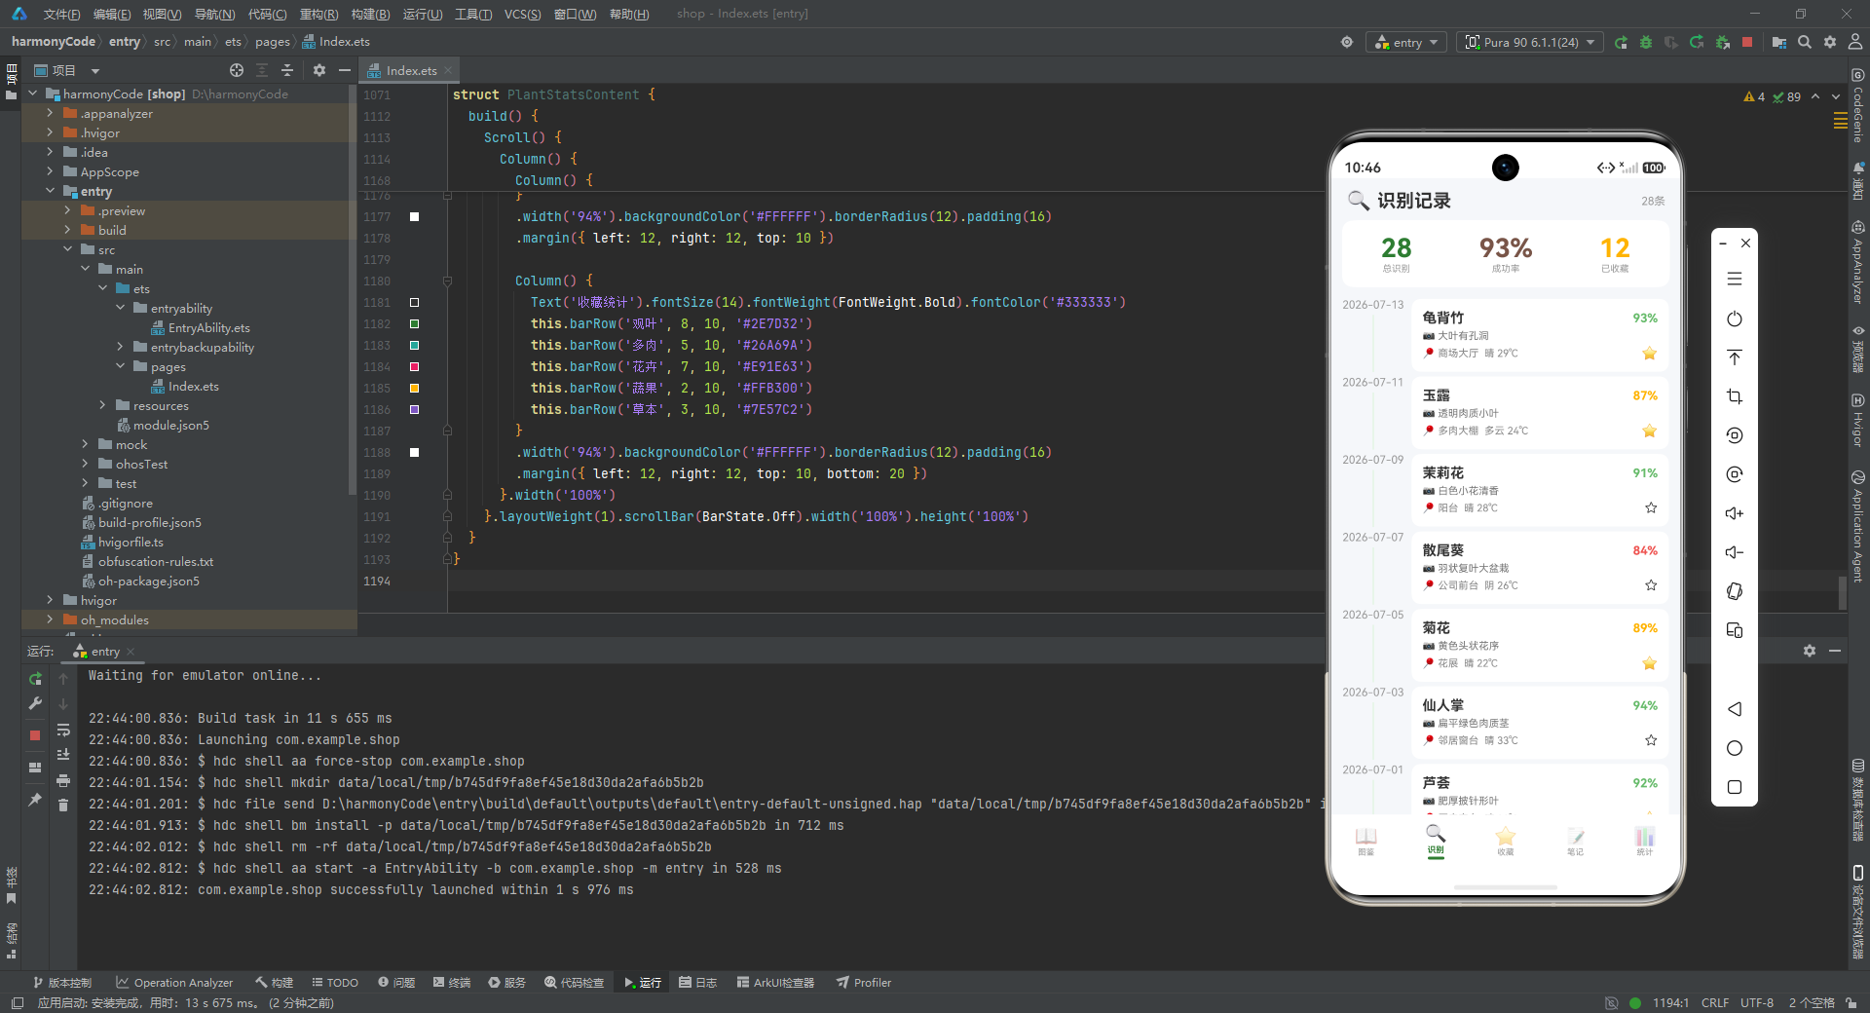The image size is (1870, 1013).
Task: Toggle favorite star on 茉莉花 record
Action: (1651, 507)
